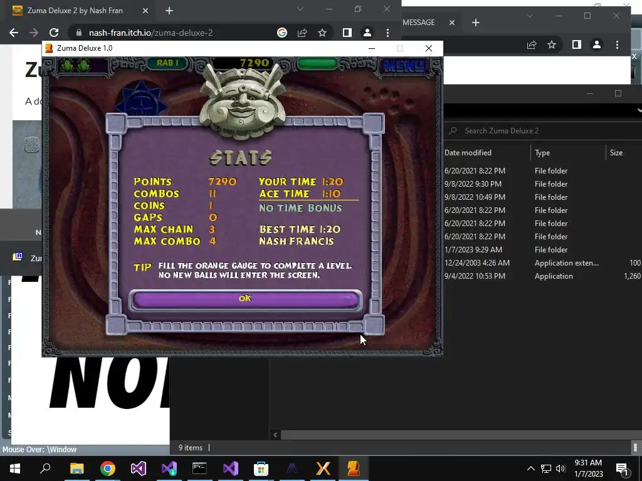Open File Explorer from taskbar
The height and width of the screenshot is (481, 642).
(x=76, y=468)
